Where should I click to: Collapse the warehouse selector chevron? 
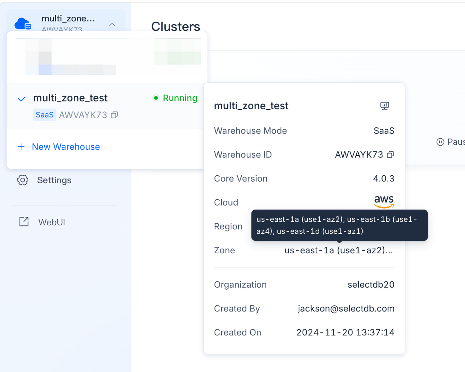112,25
